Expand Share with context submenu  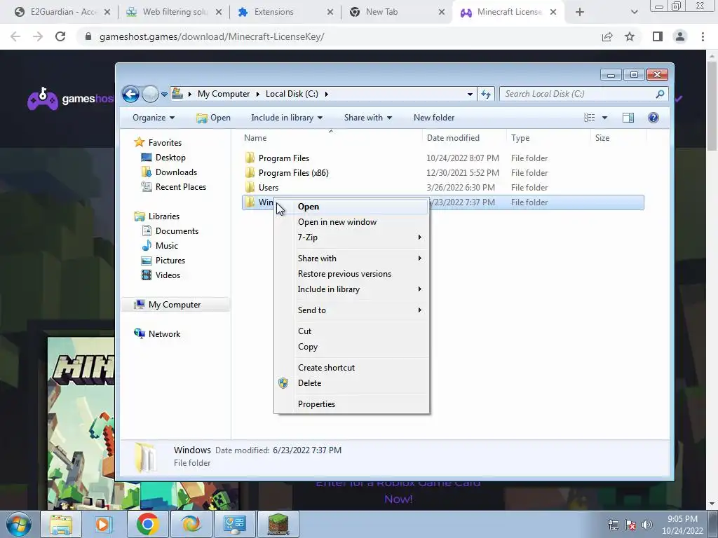pyautogui.click(x=351, y=258)
